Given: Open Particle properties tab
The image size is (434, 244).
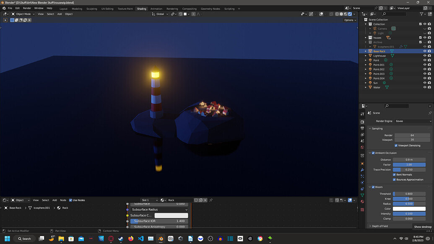Looking at the screenshot, I should [362, 176].
